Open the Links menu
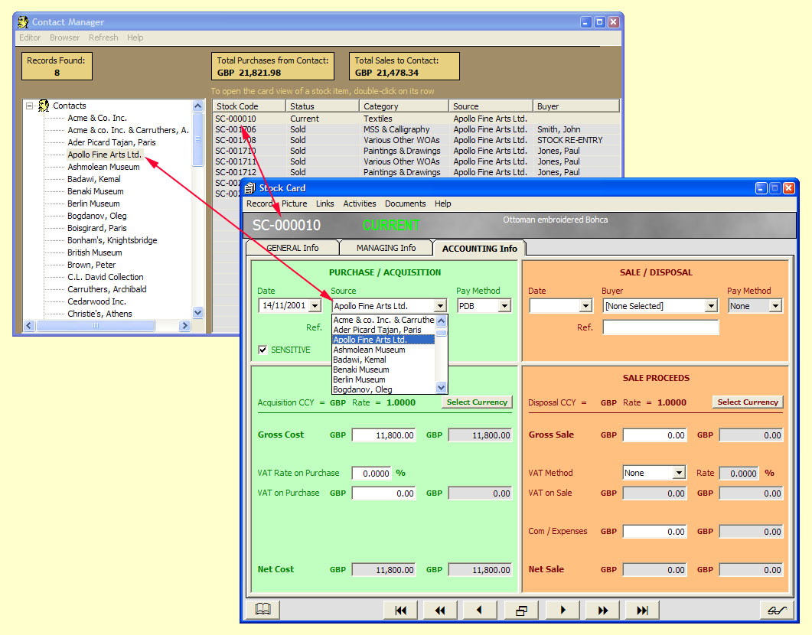The width and height of the screenshot is (812, 635). [324, 204]
